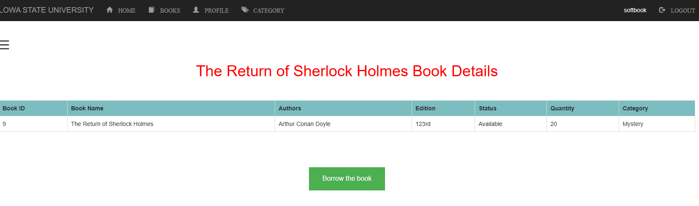The image size is (699, 206).
Task: Click the books icon in navbar
Action: click(x=152, y=10)
